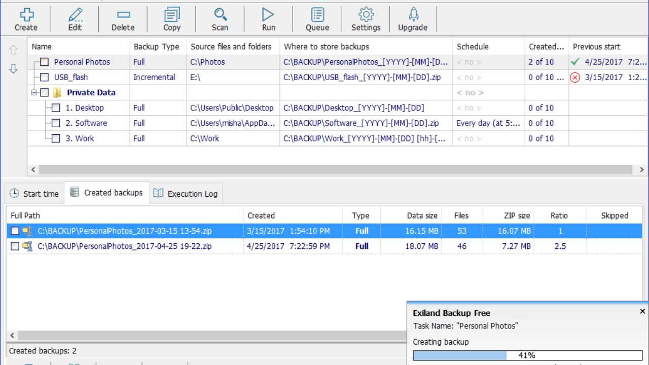Select the 3. Work task
This screenshot has width=649, height=365.
(80, 138)
